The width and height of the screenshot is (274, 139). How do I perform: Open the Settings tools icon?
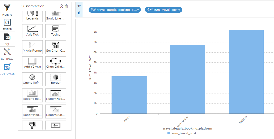7,52
